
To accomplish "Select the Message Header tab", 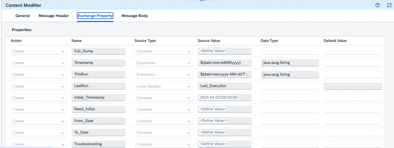I will [54, 16].
